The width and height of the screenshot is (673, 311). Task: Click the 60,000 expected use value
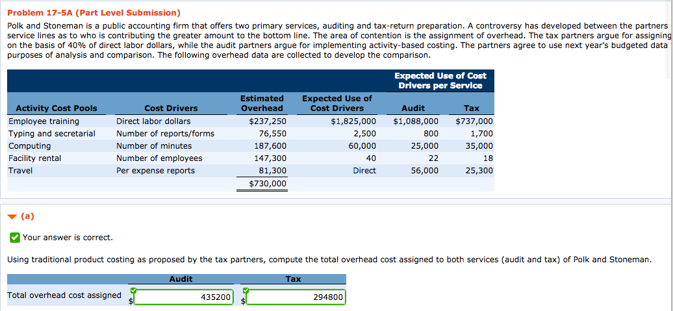coord(362,146)
